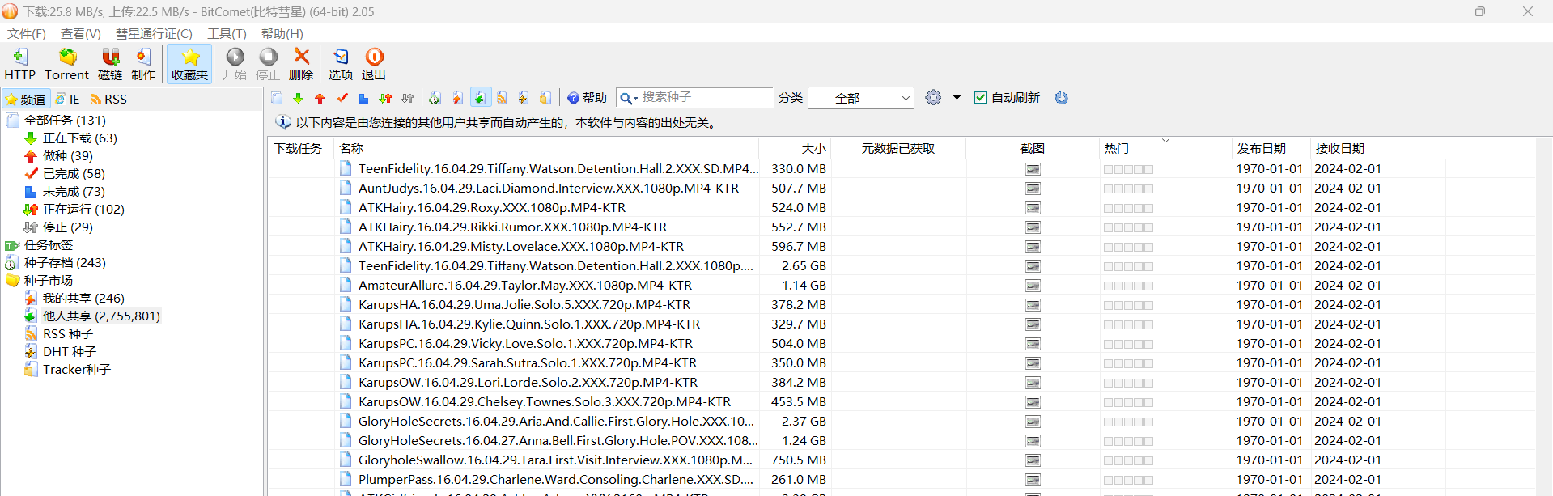Click the 删除 delete toolbar icon

click(301, 64)
